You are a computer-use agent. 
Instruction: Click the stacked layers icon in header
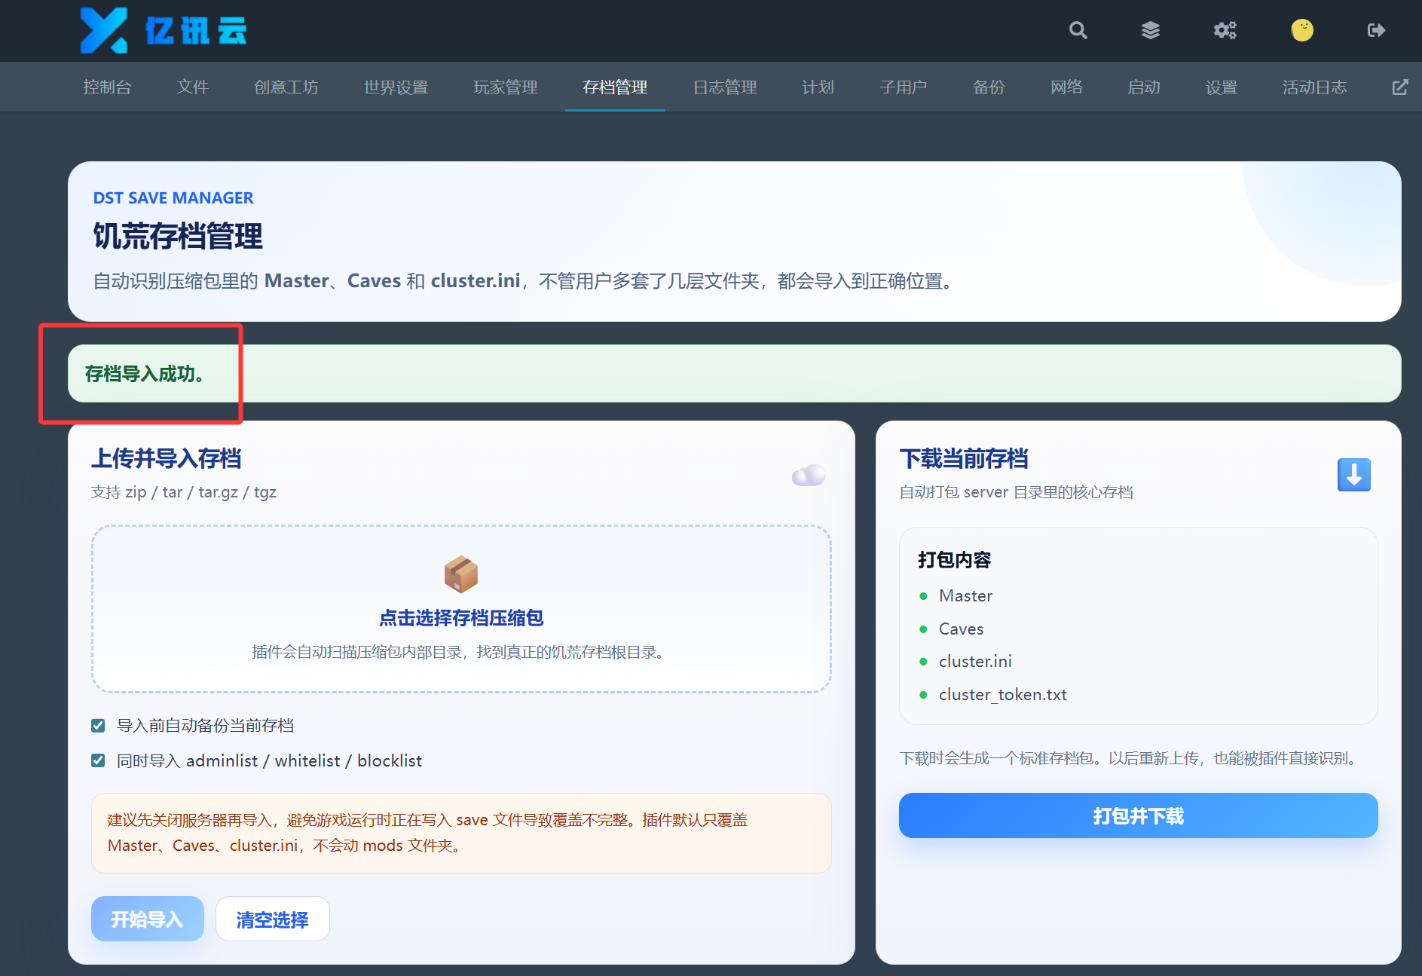tap(1151, 30)
